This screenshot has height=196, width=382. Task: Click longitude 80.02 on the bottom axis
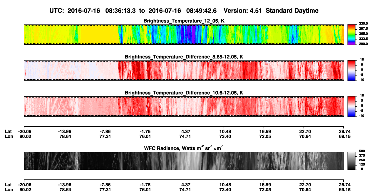[x=25, y=190]
